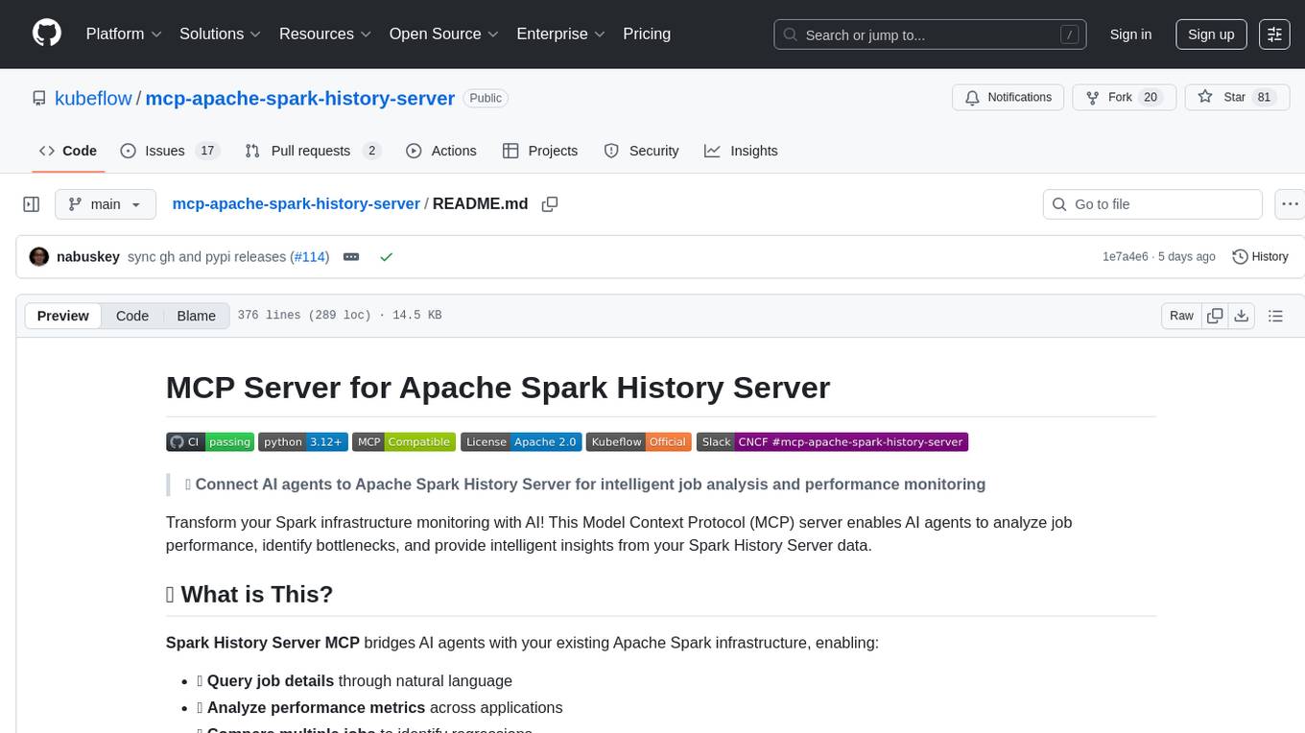Open the Pull requests tab
The height and width of the screenshot is (733, 1305).
313,151
